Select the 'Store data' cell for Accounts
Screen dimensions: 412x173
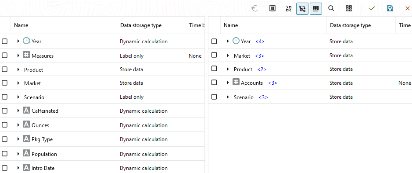pos(341,83)
